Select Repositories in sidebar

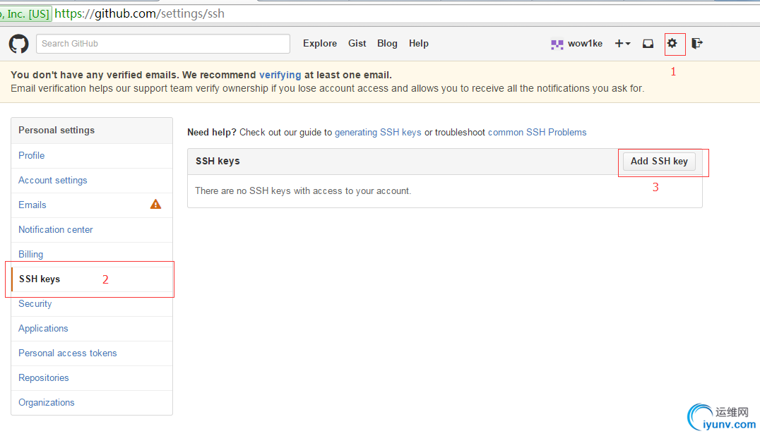[92, 377]
